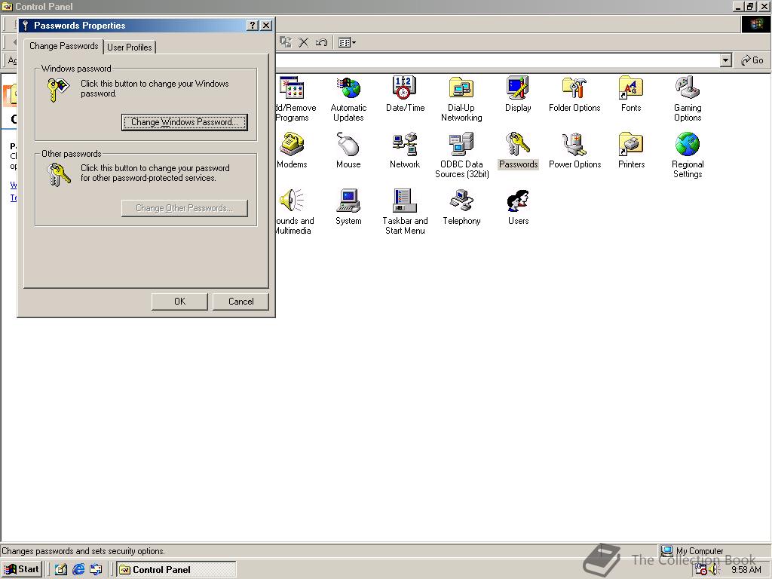Select Sounds and Multimedia speaker icon
This screenshot has width=772, height=579.
(x=292, y=201)
